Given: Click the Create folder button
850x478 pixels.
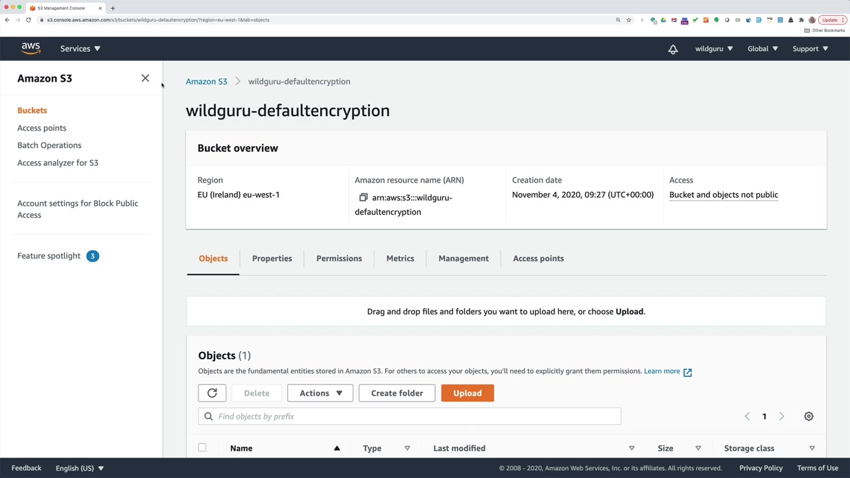Looking at the screenshot, I should pos(397,393).
